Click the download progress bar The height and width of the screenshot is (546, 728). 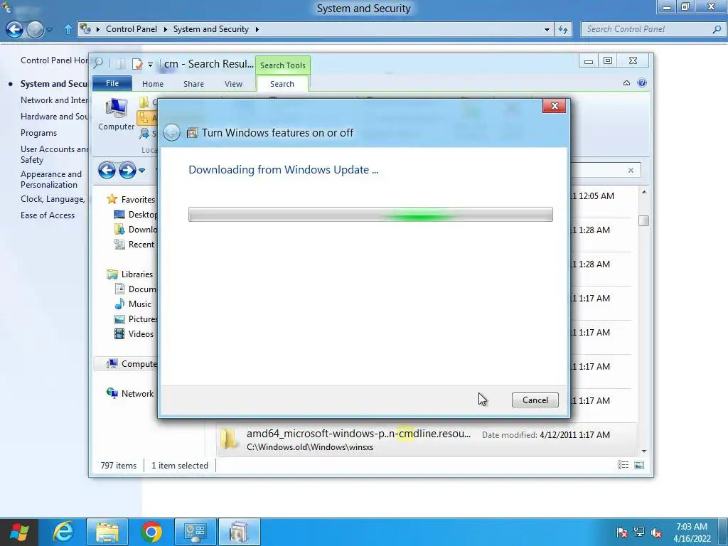point(370,215)
